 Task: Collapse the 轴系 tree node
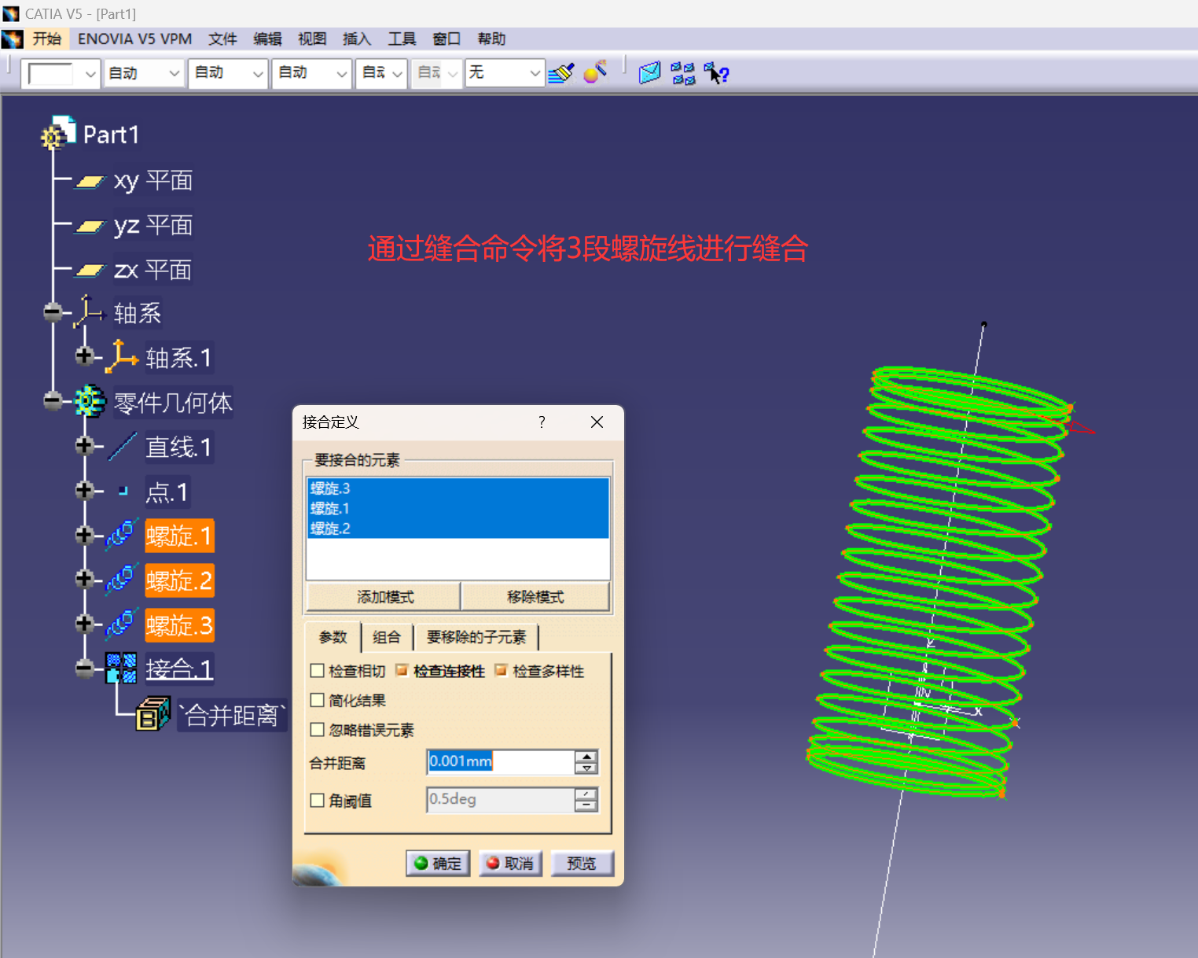(x=53, y=312)
